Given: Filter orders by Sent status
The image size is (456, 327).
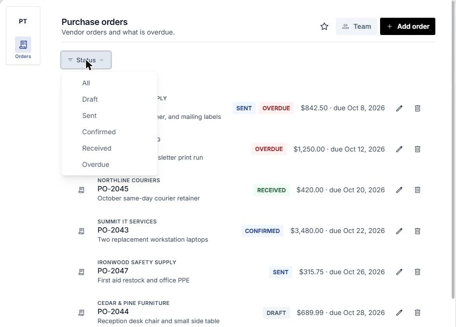Looking at the screenshot, I should point(110,116).
